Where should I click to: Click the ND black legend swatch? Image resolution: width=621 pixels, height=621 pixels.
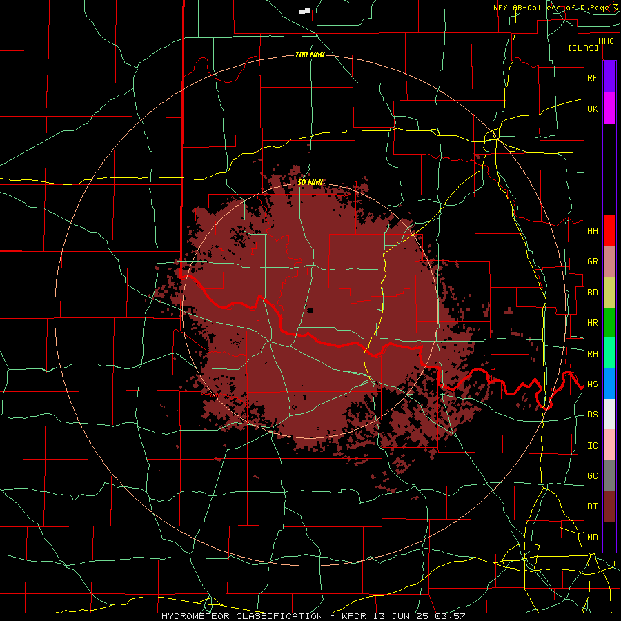pos(609,537)
